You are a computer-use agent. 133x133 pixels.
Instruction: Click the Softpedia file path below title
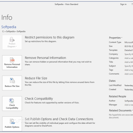(14, 31)
